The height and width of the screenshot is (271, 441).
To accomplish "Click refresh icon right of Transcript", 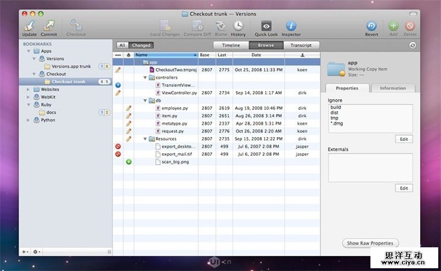I will tap(413, 45).
